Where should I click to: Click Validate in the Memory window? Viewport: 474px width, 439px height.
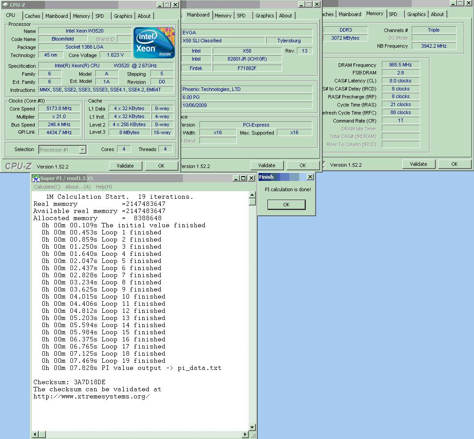coord(418,164)
